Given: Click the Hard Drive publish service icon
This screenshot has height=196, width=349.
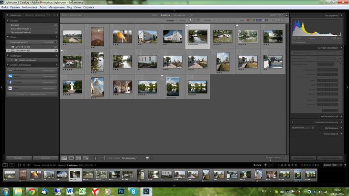Looking at the screenshot, I should [x=10, y=71].
